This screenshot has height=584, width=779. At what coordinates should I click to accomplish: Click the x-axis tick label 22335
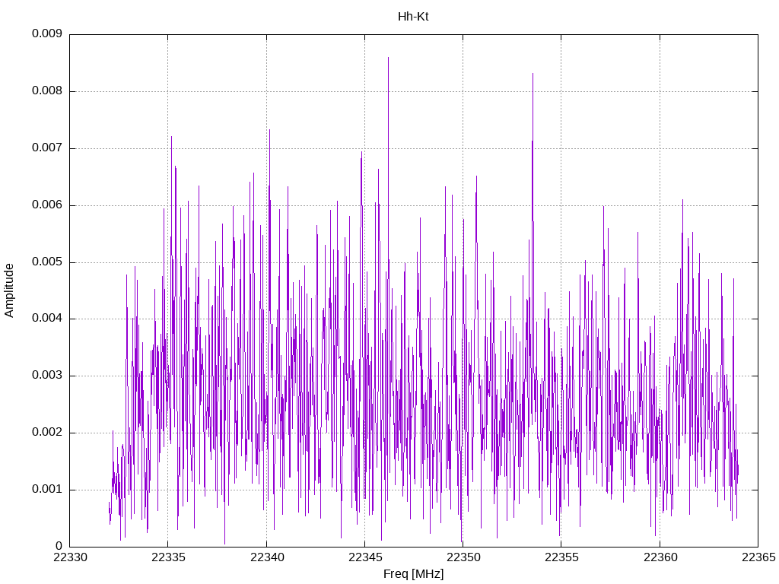168,557
